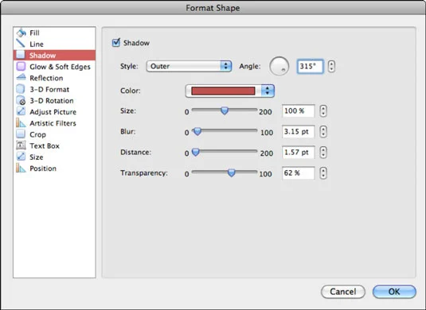Click the Blur field showing 3.15 pt
426x310 pixels.
(299, 131)
